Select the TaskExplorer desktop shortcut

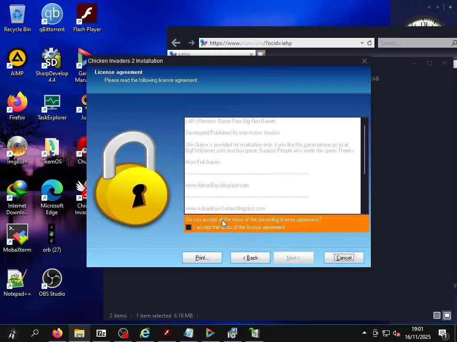(52, 106)
